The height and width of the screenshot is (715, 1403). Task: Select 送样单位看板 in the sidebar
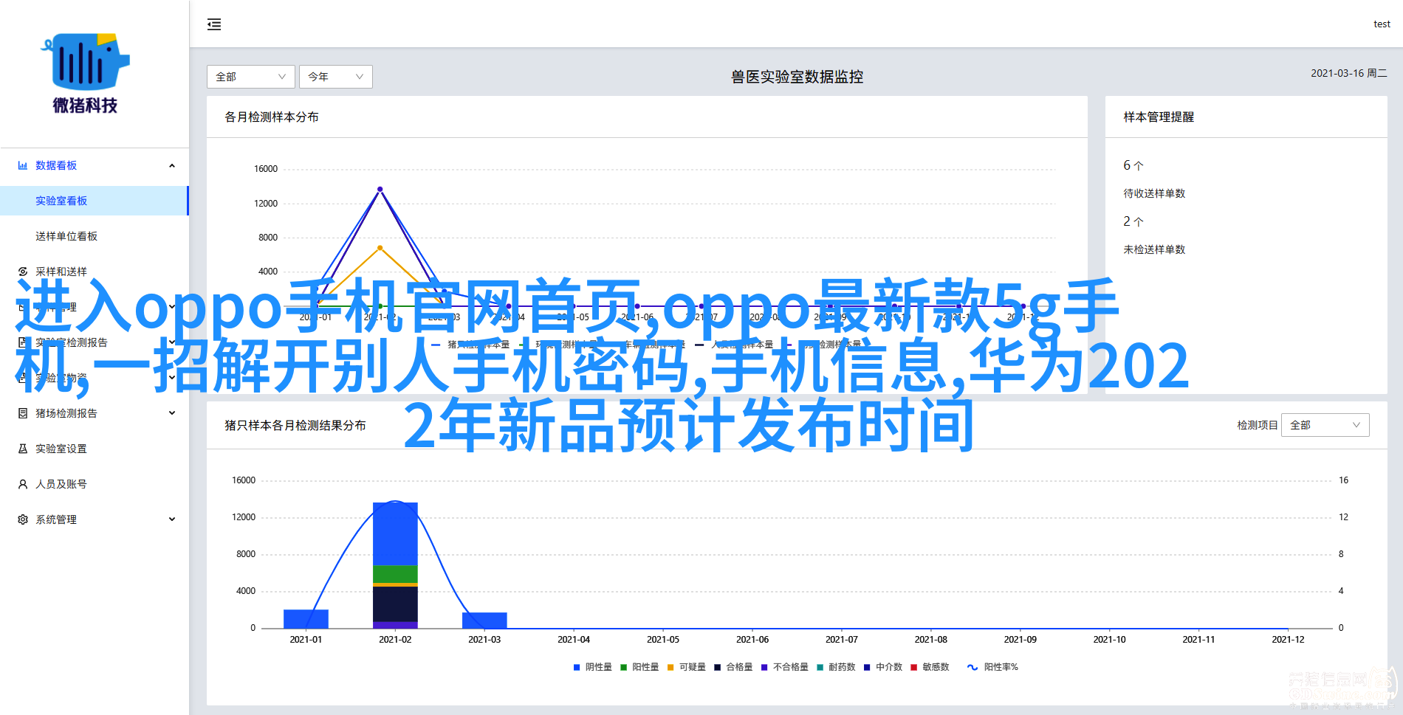click(x=94, y=236)
